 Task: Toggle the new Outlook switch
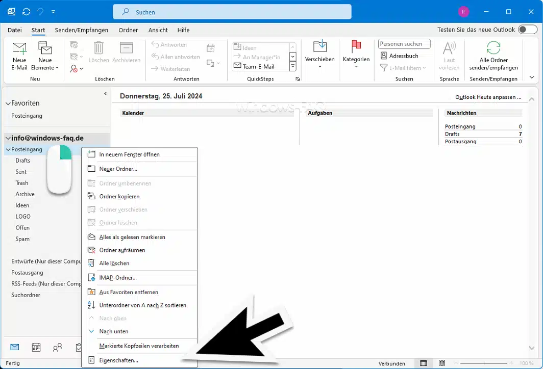point(527,30)
